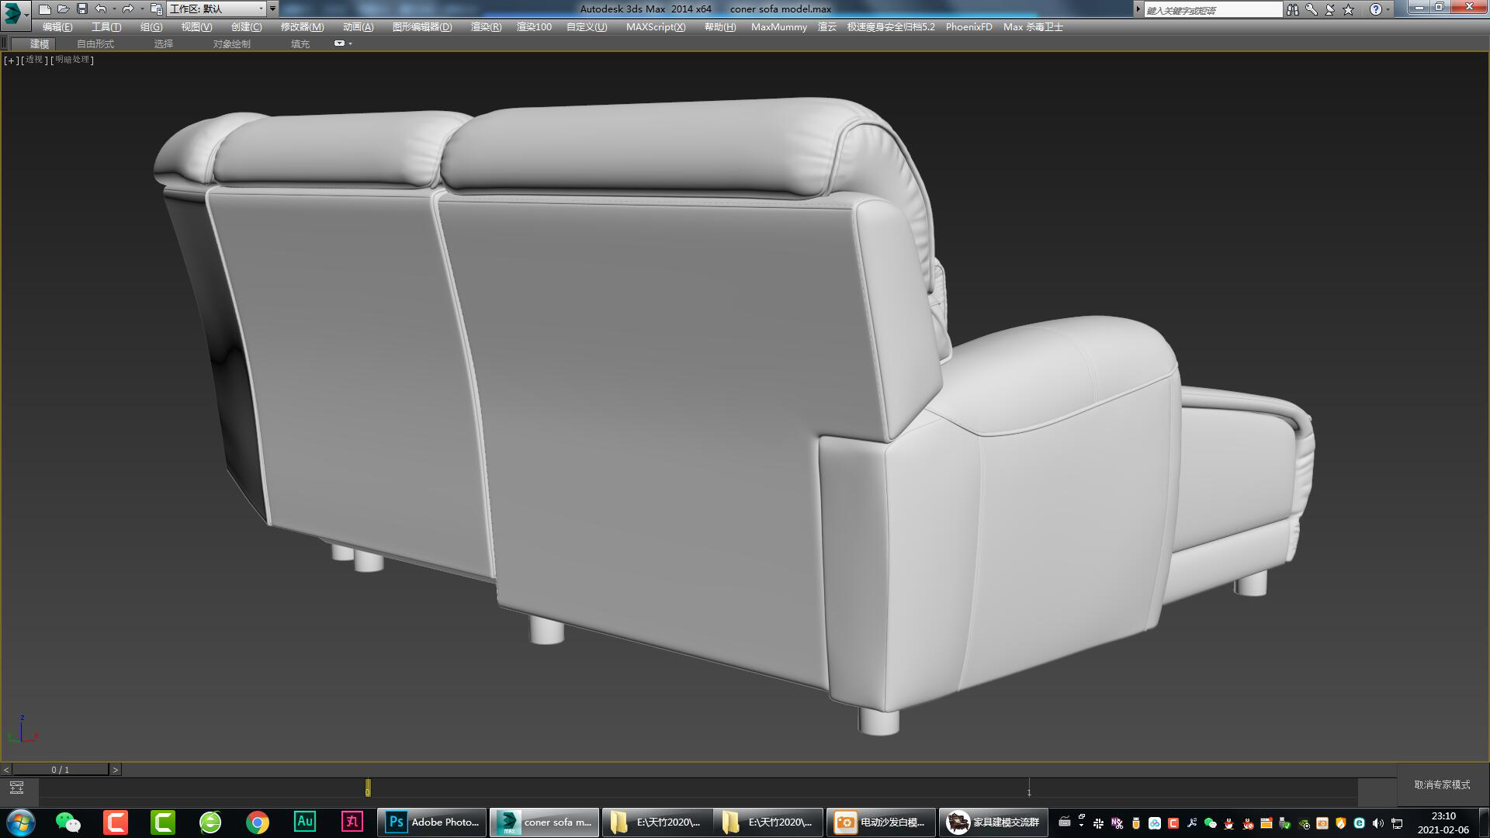Click the Undo history dropdown arrow

point(114,9)
